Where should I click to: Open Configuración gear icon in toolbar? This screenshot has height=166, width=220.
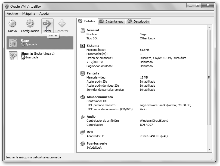[30, 24]
